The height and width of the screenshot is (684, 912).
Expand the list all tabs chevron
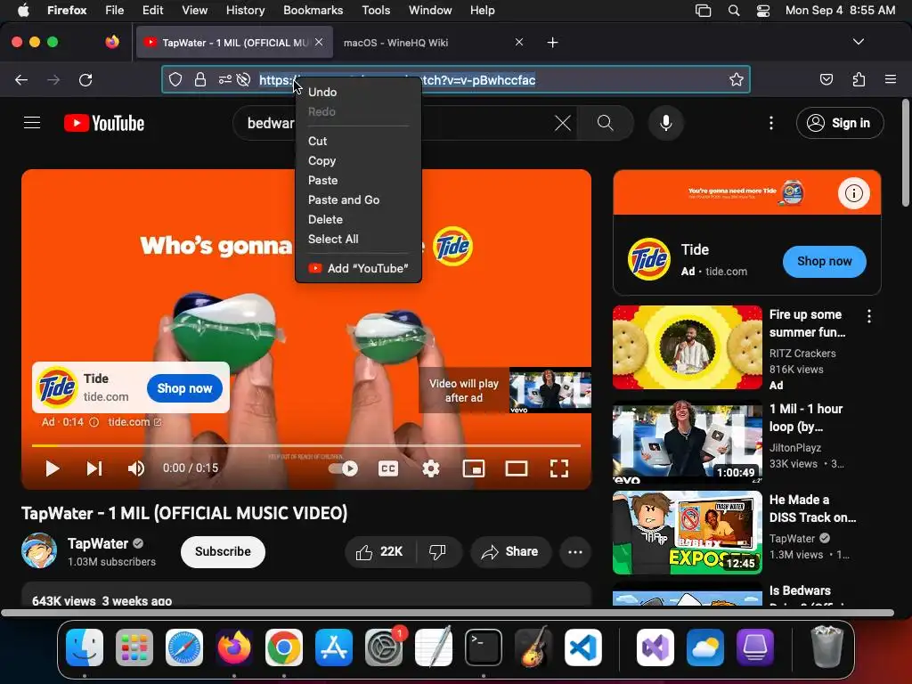click(858, 42)
